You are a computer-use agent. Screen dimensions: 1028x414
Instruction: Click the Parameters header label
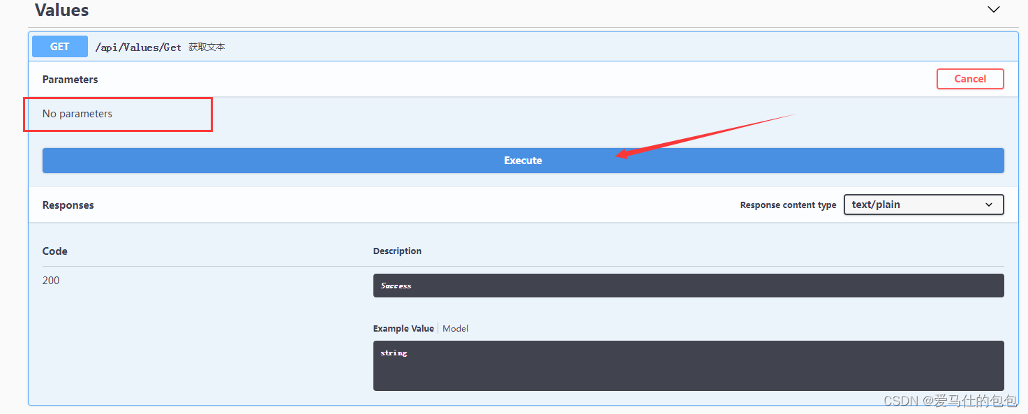coord(70,80)
